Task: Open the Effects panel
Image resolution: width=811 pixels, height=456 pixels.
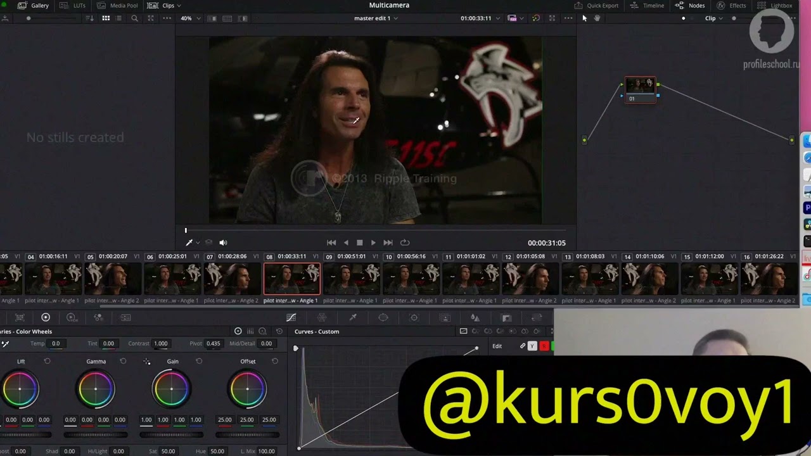Action: [731, 6]
